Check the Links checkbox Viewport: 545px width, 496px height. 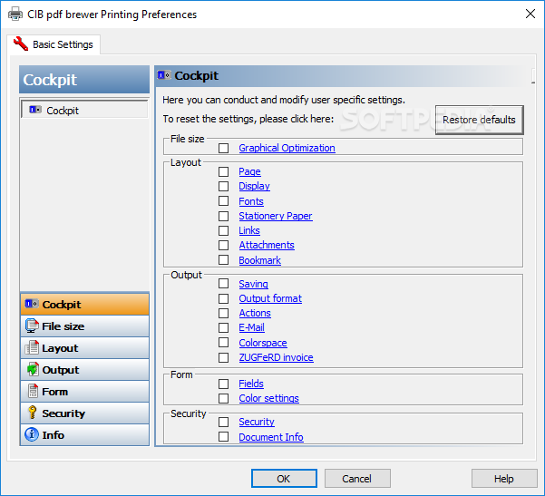pos(223,231)
